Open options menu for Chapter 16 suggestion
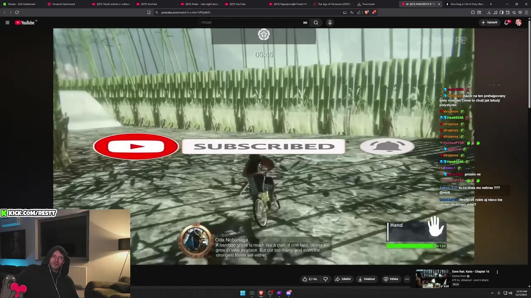531x298 pixels. (497, 272)
